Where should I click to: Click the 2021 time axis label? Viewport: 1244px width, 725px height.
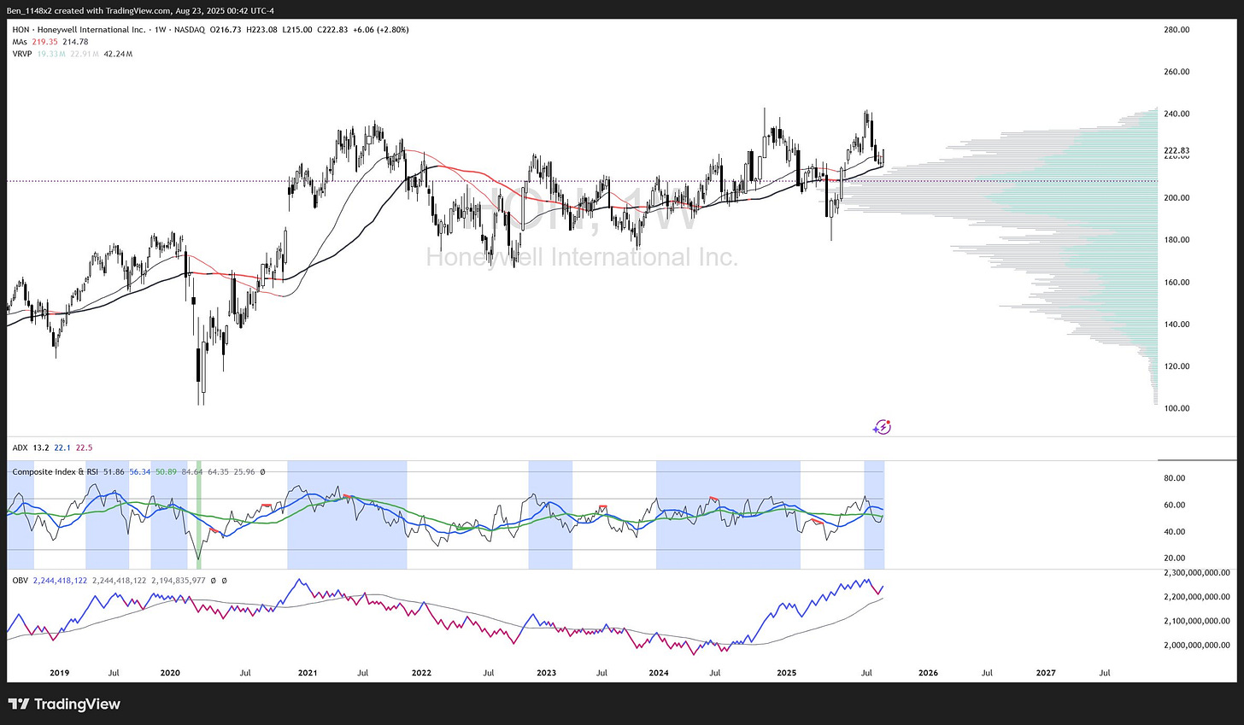click(308, 673)
